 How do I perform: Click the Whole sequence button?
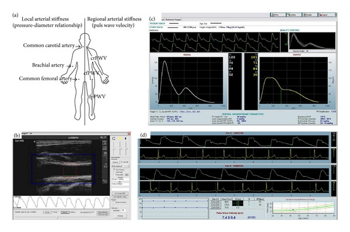[117, 166]
